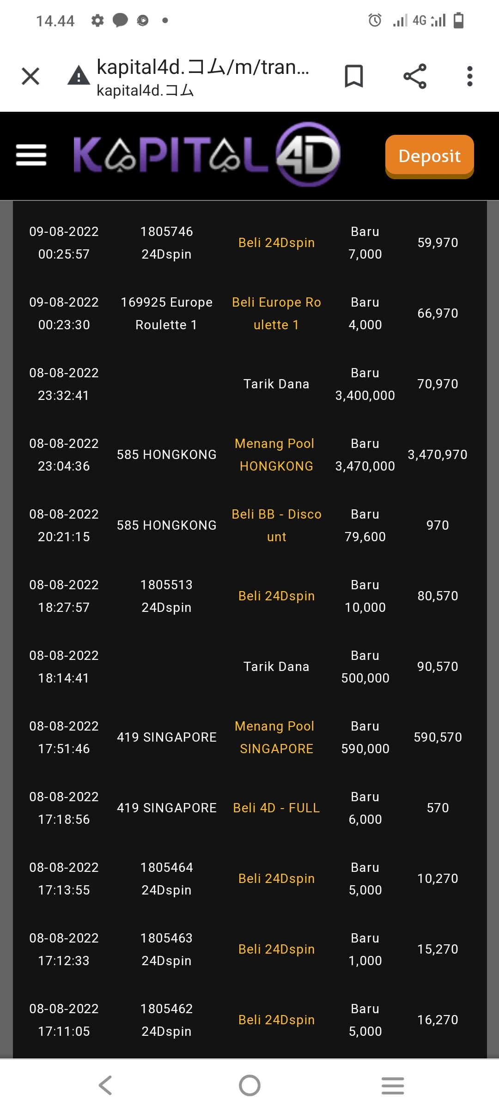Viewport: 499px width, 1112px height.
Task: Bookmark this page
Action: pyautogui.click(x=354, y=76)
